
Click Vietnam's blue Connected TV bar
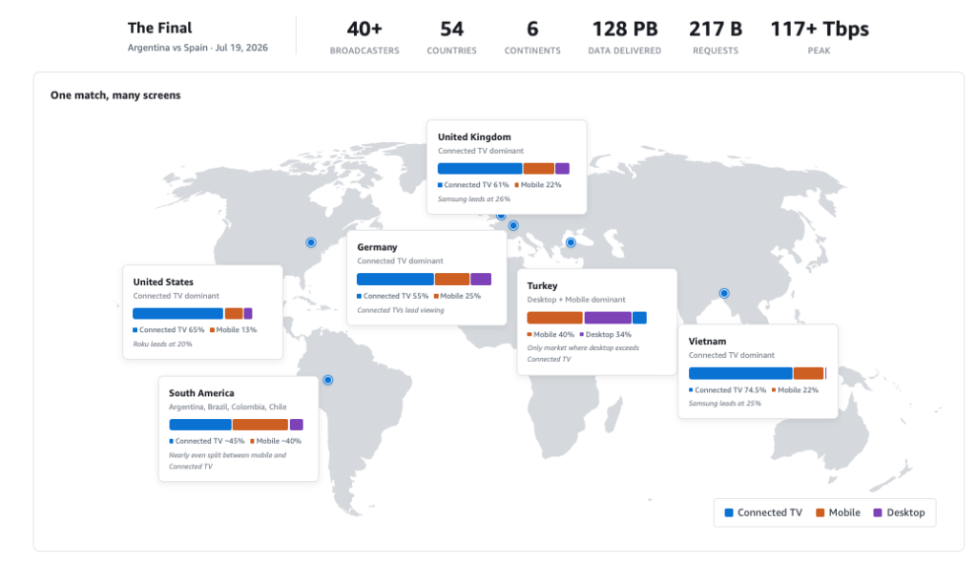740,373
